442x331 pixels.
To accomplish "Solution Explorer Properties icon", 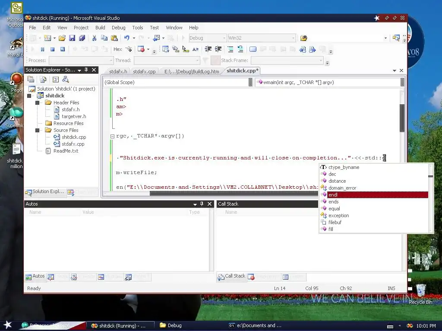I will (31, 80).
